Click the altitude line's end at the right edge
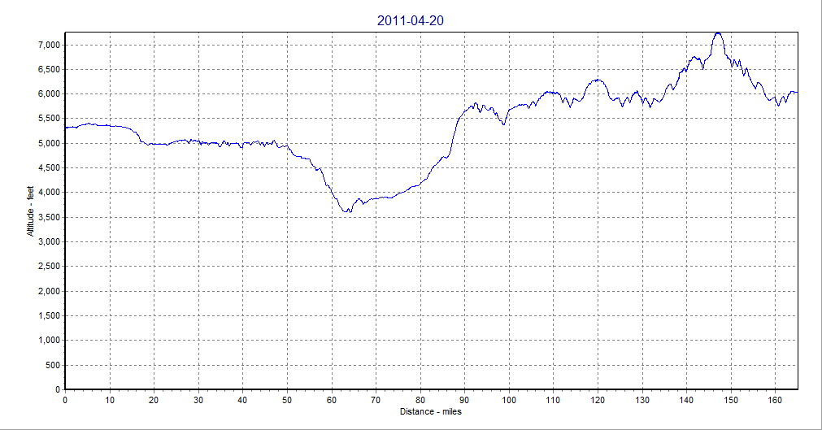Screen dimensions: 822x430 coord(796,92)
